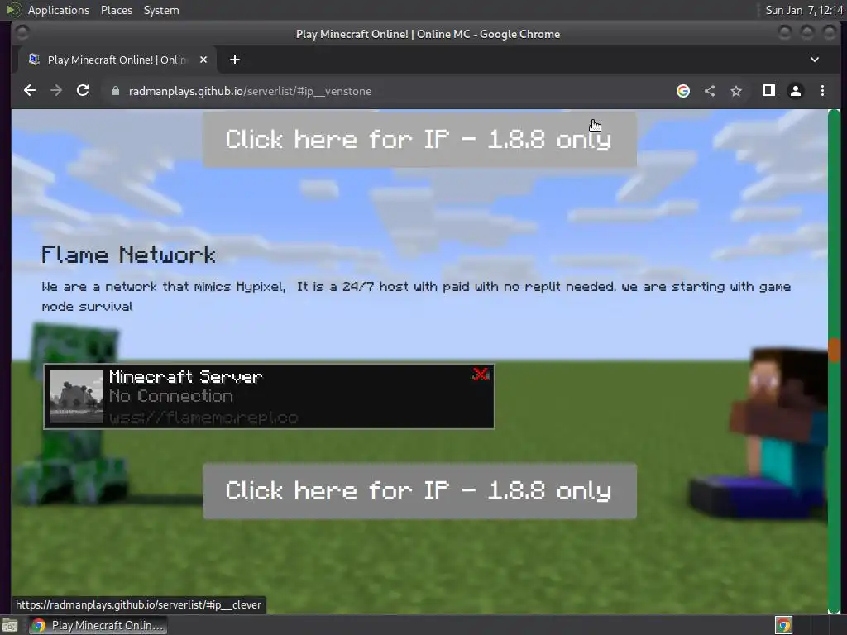
Task: Click the Applications menu logo icon
Action: click(x=13, y=10)
